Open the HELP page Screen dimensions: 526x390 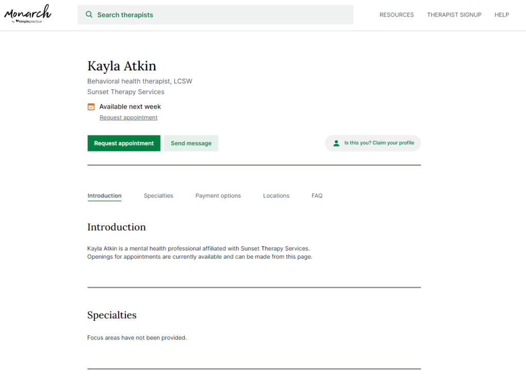click(x=501, y=15)
